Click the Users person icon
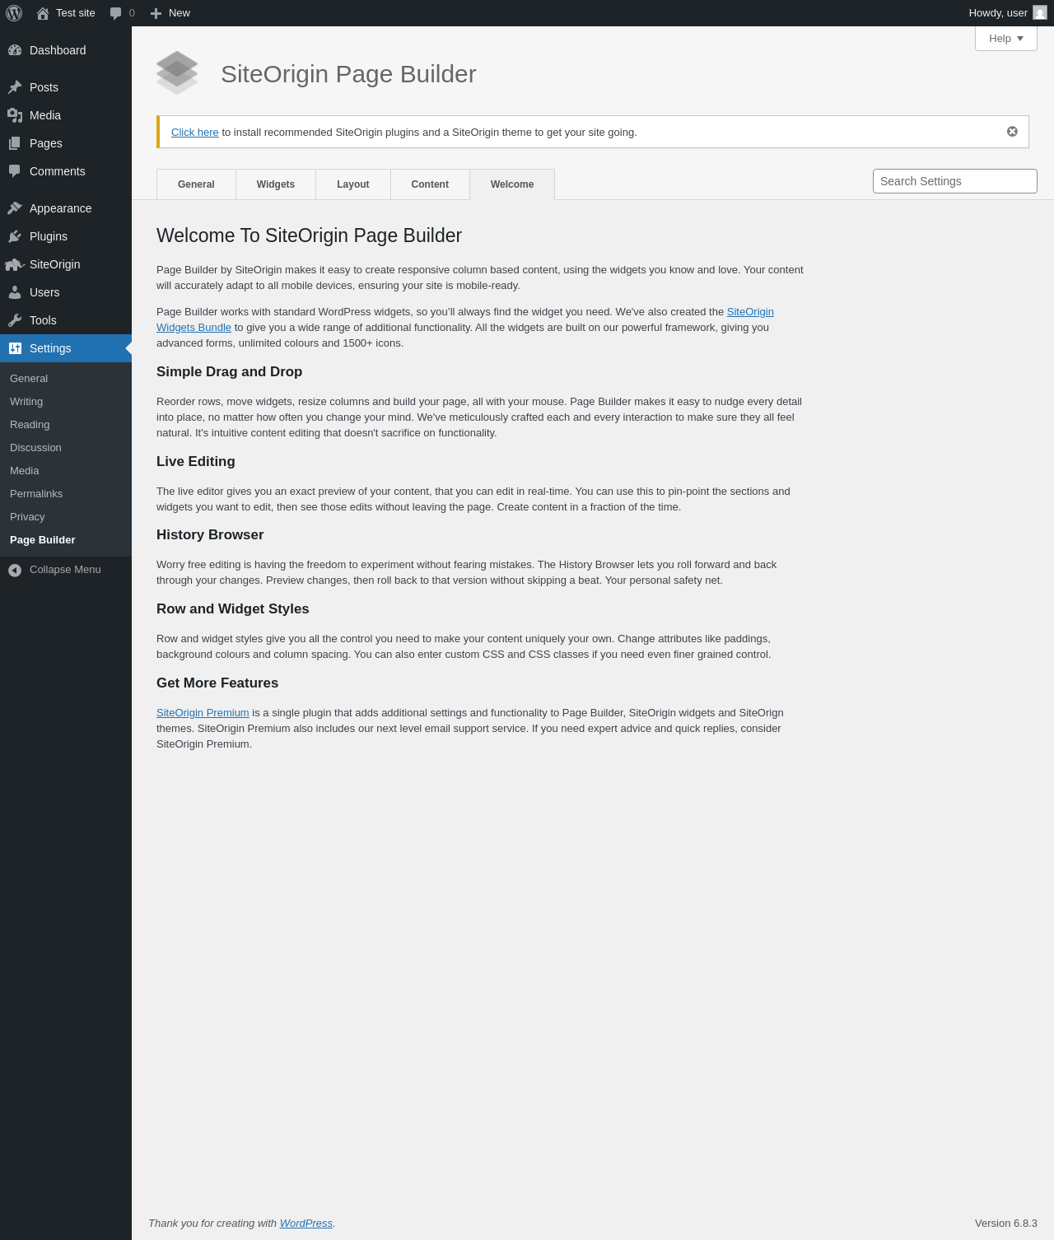This screenshot has height=1240, width=1054. 15,292
